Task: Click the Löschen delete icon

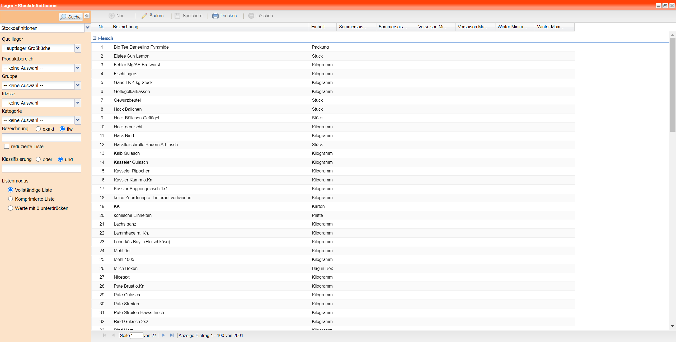Action: click(251, 16)
